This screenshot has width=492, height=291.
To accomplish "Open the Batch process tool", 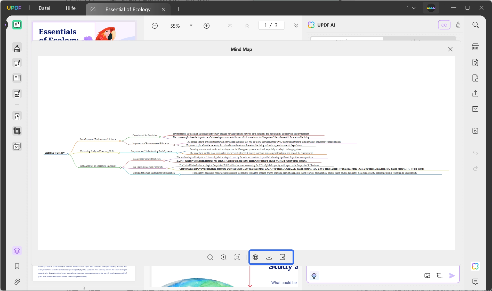I will click(x=17, y=146).
